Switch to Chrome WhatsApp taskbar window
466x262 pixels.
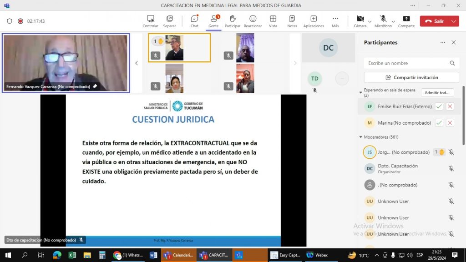coord(128,255)
